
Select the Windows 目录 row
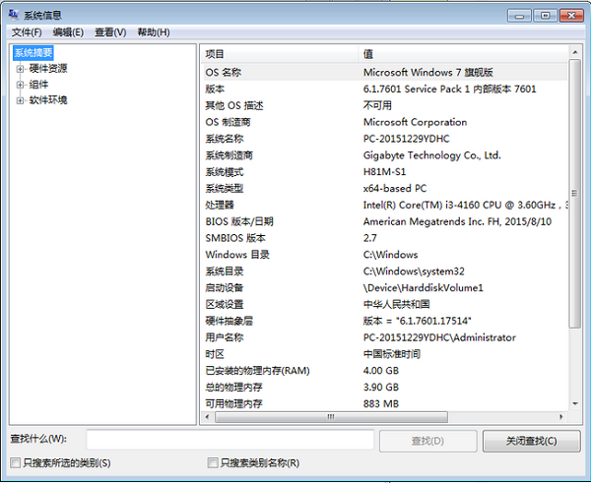pyautogui.click(x=385, y=255)
